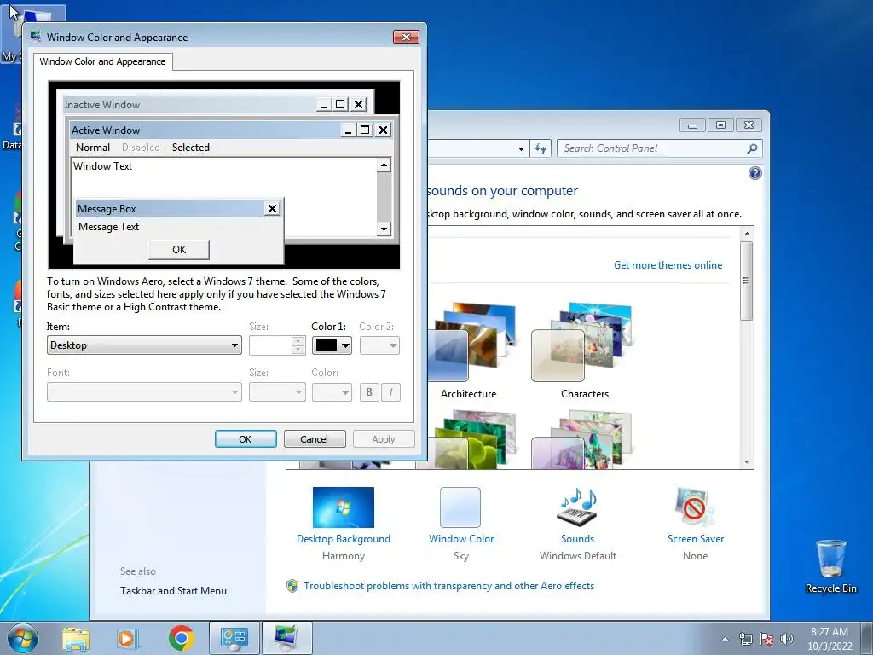Screen dimensions: 873x655
Task: Show hidden system tray icons
Action: pos(725,640)
